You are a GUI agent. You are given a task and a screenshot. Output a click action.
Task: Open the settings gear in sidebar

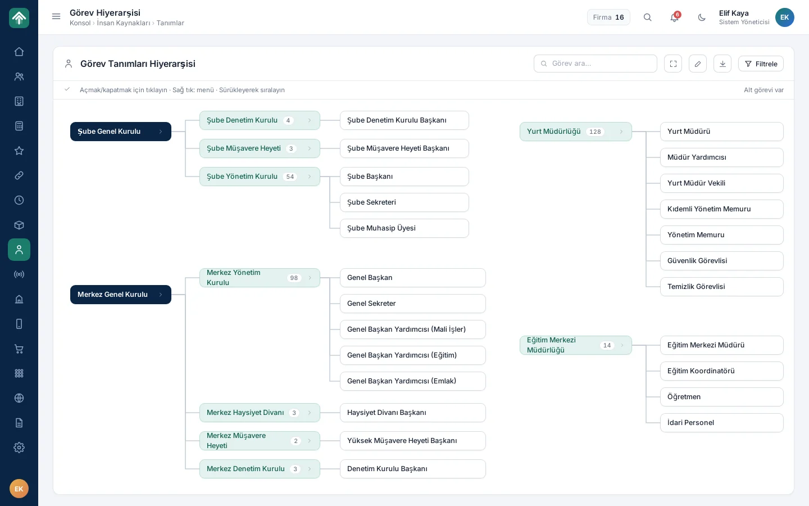pos(19,448)
